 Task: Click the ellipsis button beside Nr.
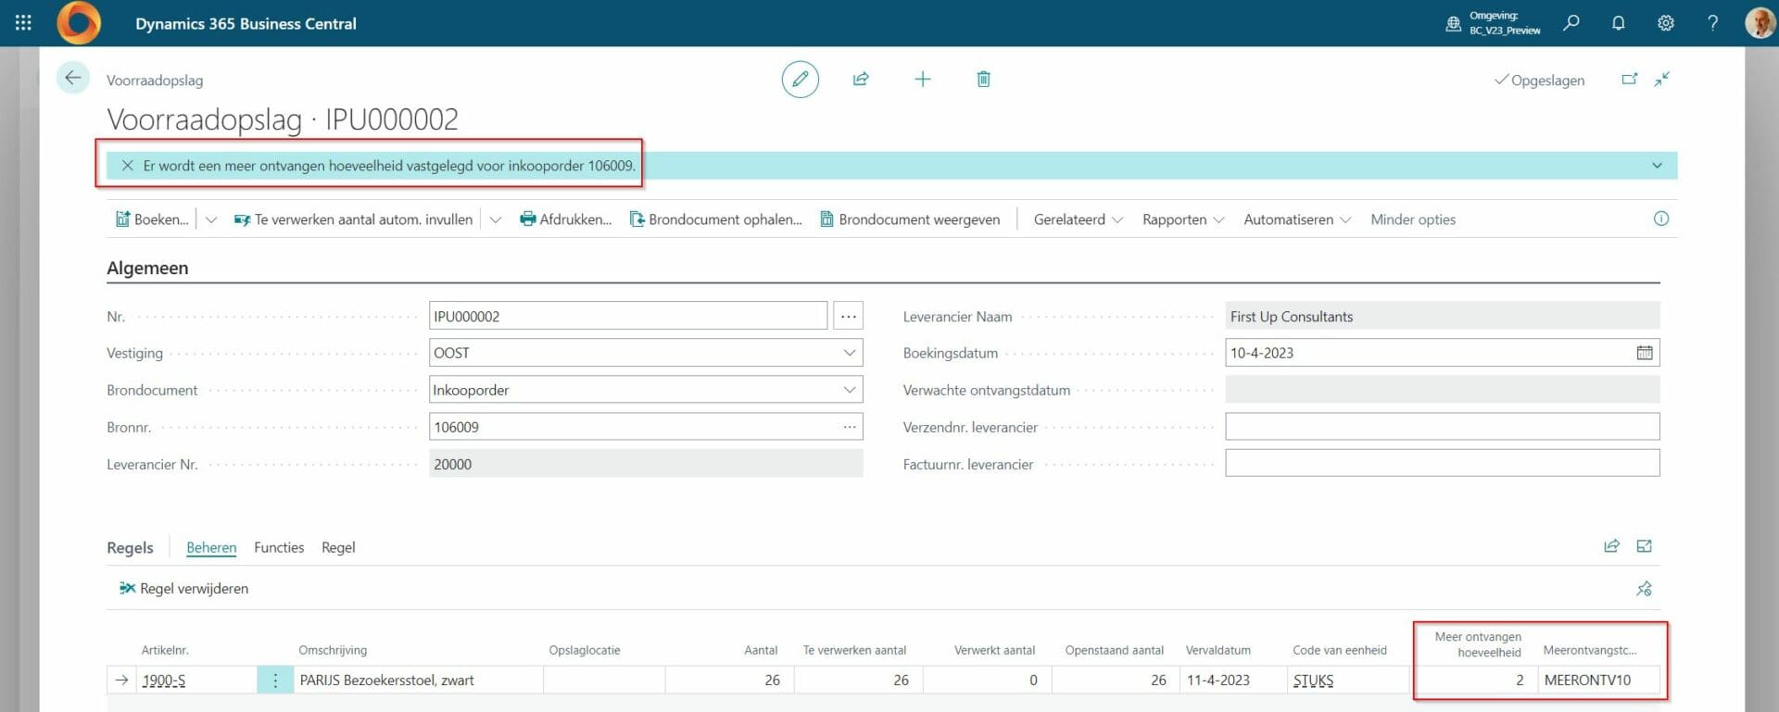click(x=848, y=316)
